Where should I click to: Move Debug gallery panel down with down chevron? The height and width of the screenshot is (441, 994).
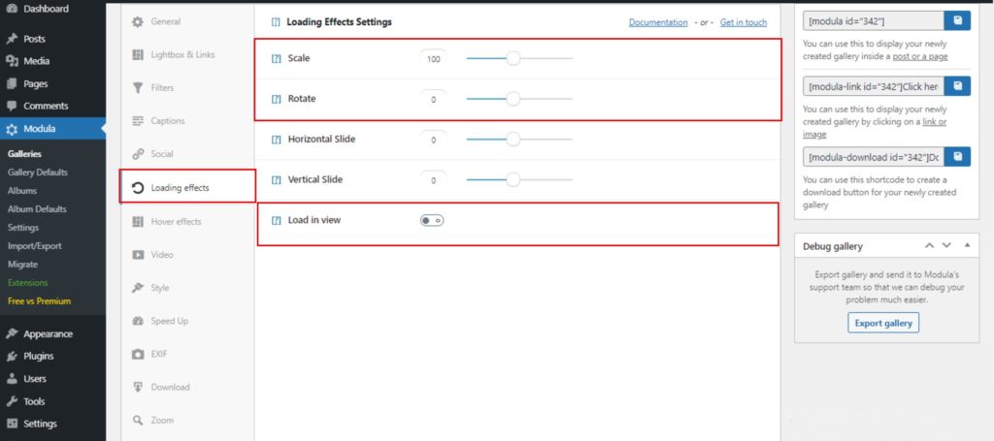[x=946, y=246]
